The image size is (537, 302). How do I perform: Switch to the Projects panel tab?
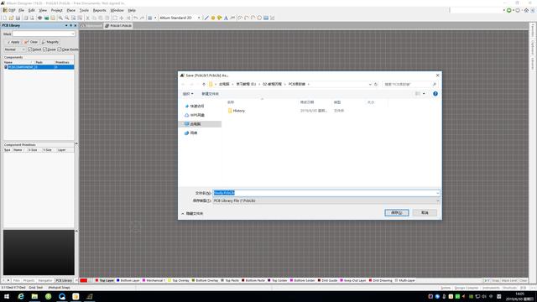[x=29, y=280]
